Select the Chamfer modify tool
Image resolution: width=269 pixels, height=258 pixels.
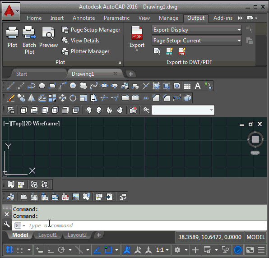pyautogui.click(x=156, y=98)
